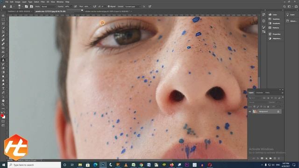Select the Move tool in the toolbox
This screenshot has height=168, width=299.
(3, 15)
